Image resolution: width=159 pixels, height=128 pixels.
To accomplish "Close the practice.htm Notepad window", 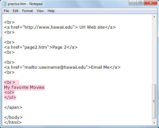I will (151, 3).
